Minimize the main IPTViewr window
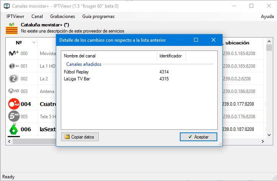Image resolution: width=277 pixels, height=181 pixels. [234, 6]
